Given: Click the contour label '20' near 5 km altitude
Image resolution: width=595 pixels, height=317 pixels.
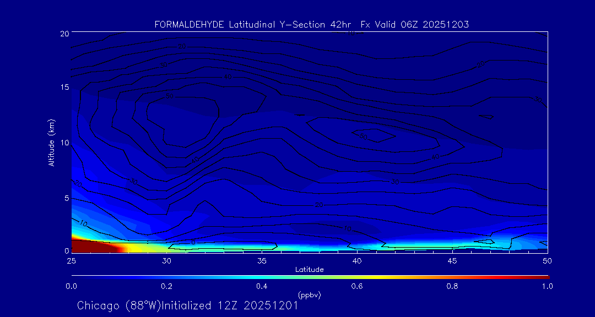Looking at the screenshot, I should pos(319,205).
